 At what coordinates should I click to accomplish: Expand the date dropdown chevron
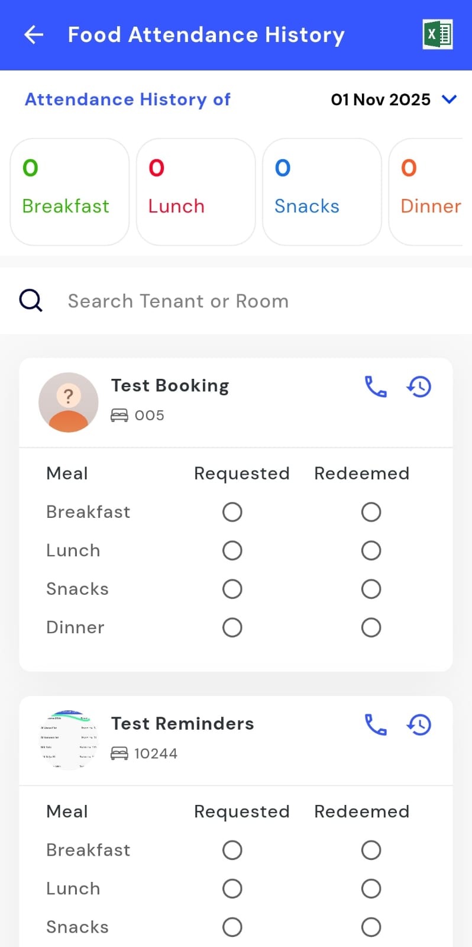(x=450, y=99)
